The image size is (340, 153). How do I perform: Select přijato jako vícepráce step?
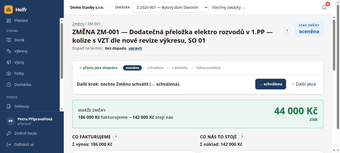coord(98,68)
